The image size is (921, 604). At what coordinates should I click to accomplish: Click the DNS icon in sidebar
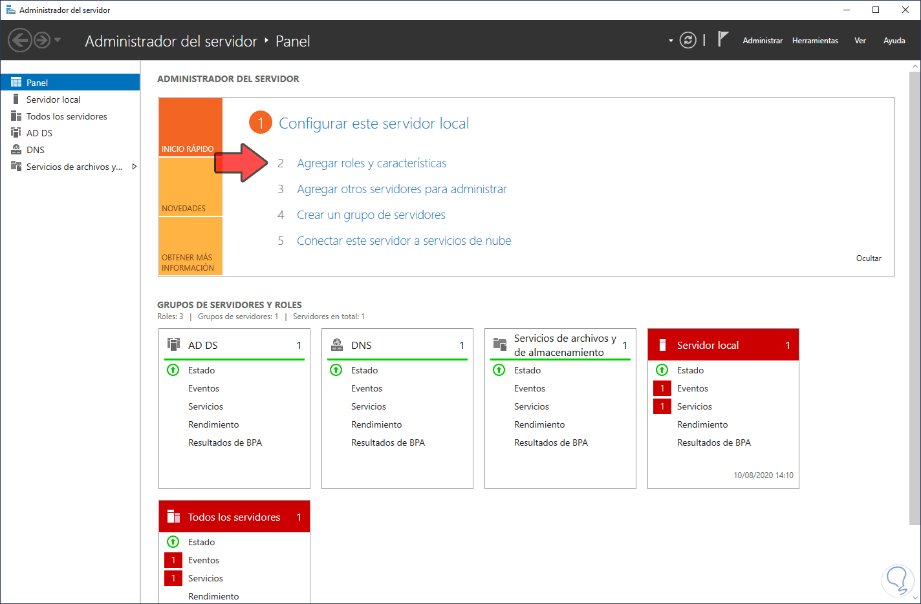(x=16, y=150)
